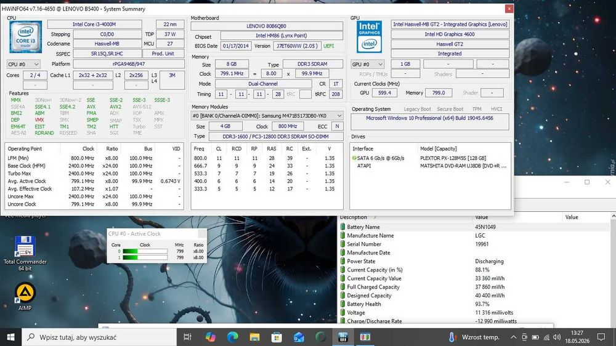
Task: Click the Core 1 clock bar
Action: point(145,257)
